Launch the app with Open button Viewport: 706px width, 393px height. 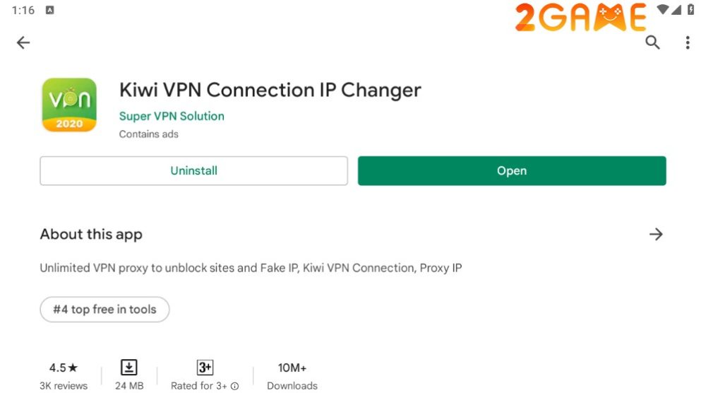click(x=512, y=171)
